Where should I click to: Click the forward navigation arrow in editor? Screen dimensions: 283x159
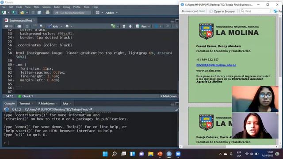click(11, 26)
